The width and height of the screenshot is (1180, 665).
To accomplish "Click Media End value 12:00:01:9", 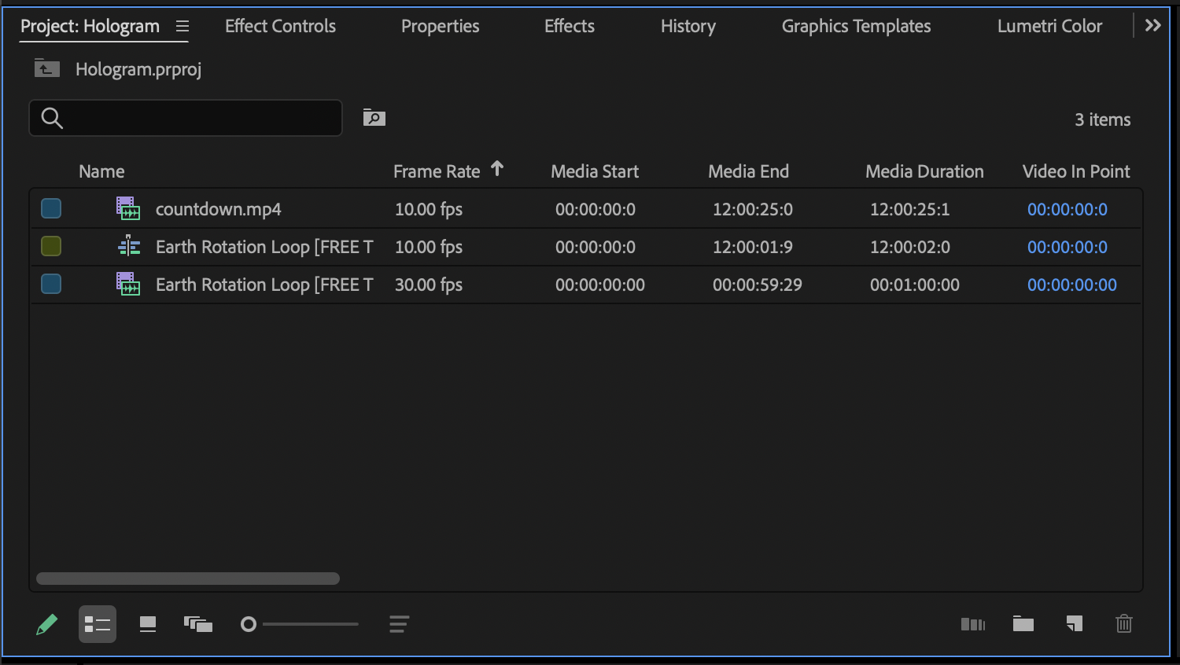I will (x=753, y=247).
